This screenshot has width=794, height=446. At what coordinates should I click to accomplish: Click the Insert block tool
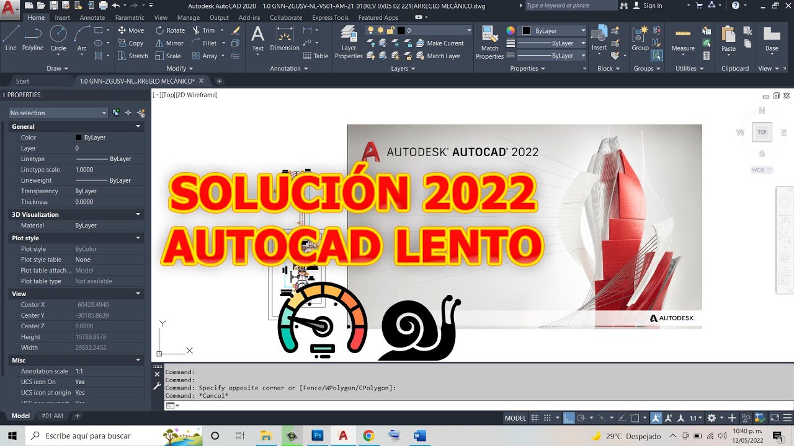(599, 38)
